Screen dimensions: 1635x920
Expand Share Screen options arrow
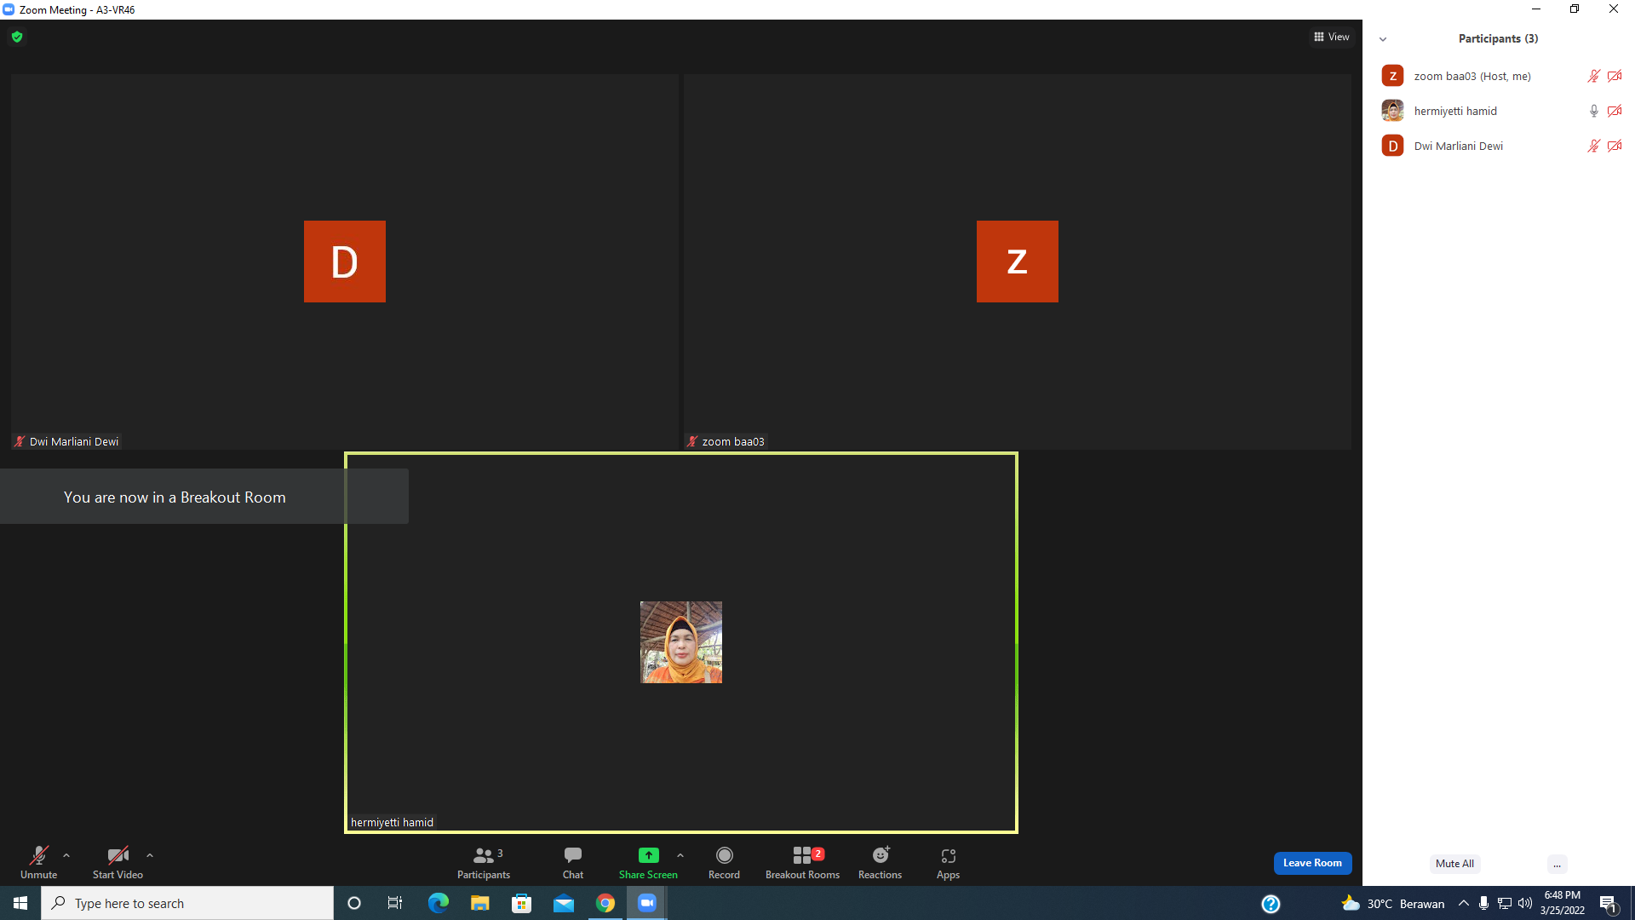[x=680, y=855]
